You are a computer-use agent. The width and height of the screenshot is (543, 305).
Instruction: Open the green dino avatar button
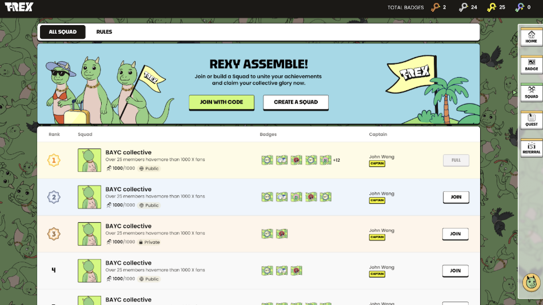(531, 282)
